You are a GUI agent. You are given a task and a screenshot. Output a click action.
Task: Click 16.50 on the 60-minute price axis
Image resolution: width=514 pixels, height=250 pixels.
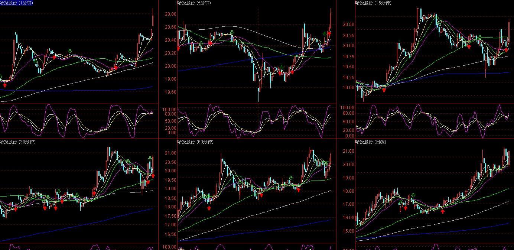point(170,234)
